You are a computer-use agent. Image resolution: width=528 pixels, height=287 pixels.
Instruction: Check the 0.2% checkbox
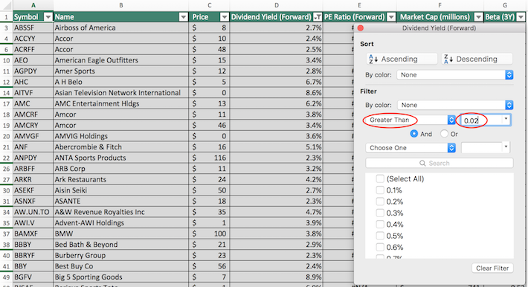pos(380,201)
